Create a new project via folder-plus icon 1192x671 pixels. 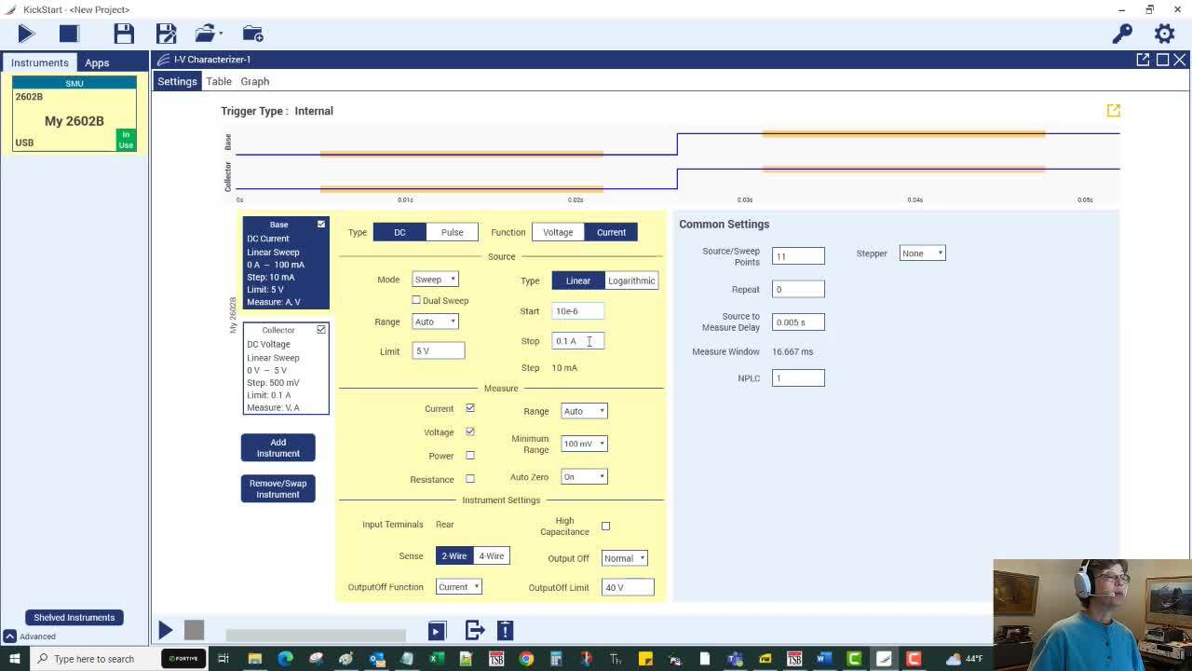[252, 33]
